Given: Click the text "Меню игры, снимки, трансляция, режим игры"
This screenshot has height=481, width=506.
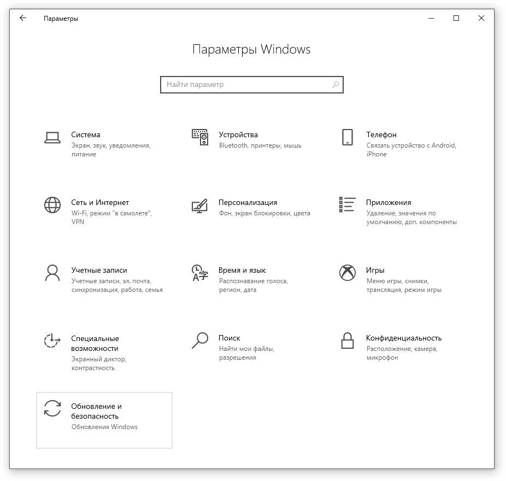Looking at the screenshot, I should point(404,285).
